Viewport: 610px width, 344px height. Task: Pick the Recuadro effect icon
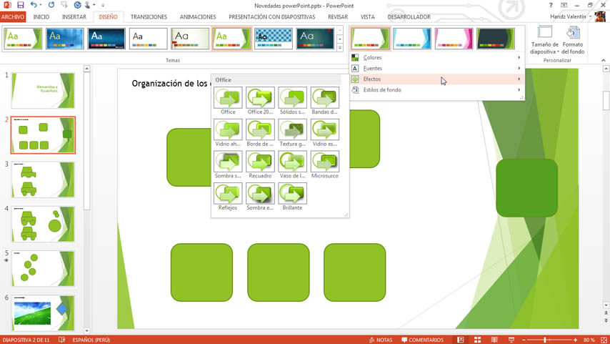[x=260, y=162]
